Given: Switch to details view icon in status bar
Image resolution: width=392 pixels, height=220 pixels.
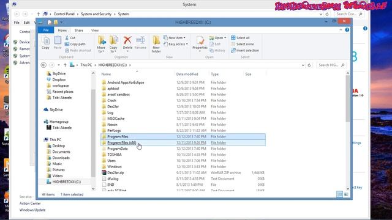Looking at the screenshot, I should [x=339, y=194].
